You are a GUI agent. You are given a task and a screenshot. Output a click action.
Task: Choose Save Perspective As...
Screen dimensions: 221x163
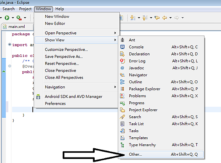(x=77, y=57)
